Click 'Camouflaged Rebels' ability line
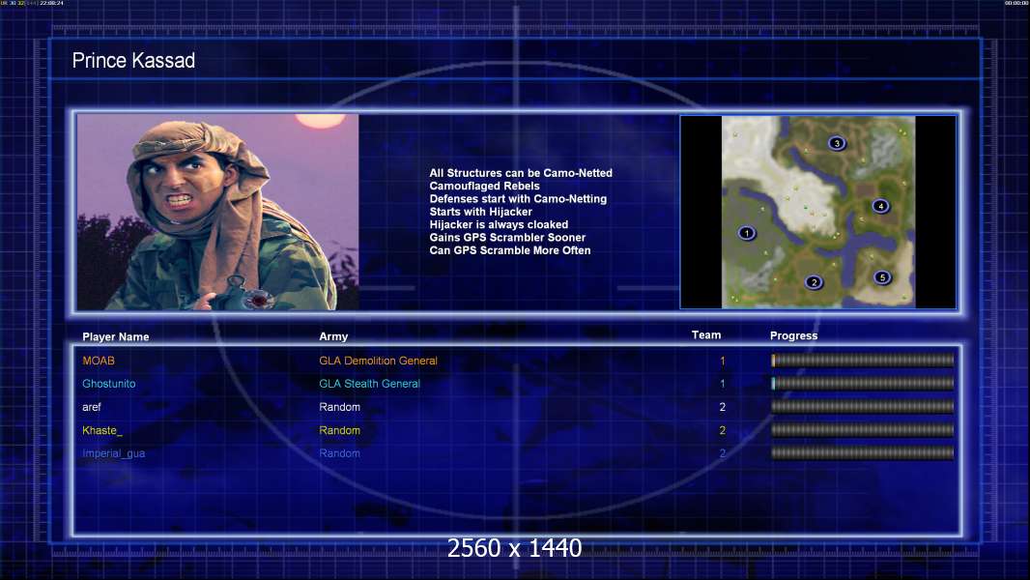1030x580 pixels. pos(485,186)
